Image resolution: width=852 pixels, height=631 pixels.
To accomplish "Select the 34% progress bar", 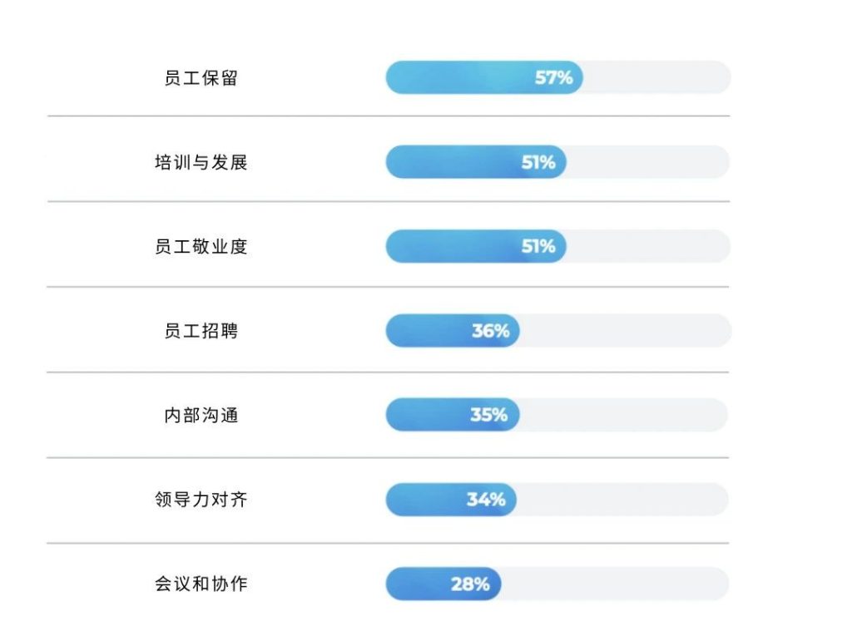I will coord(558,499).
